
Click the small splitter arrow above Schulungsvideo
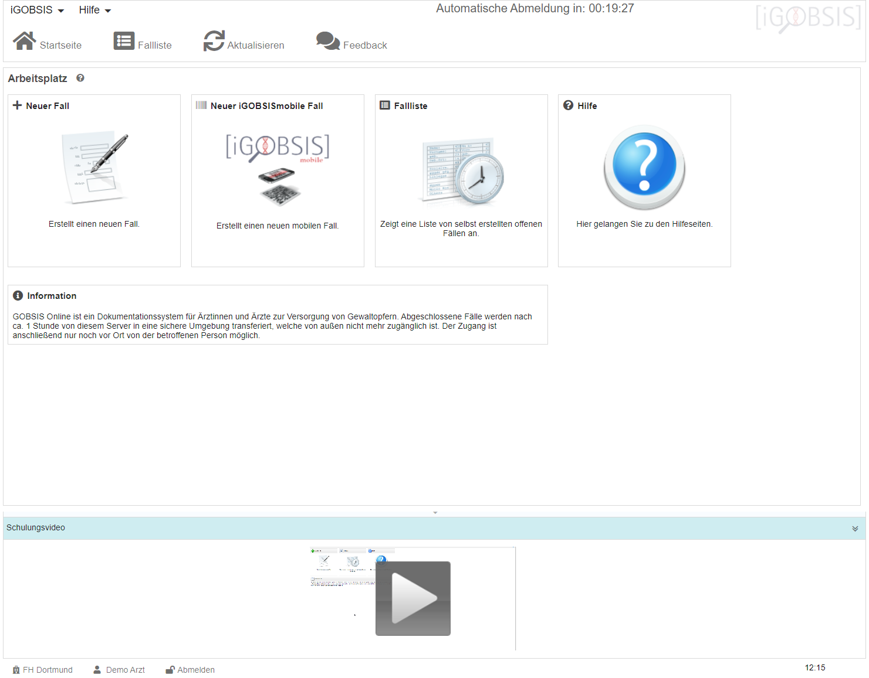pyautogui.click(x=435, y=513)
